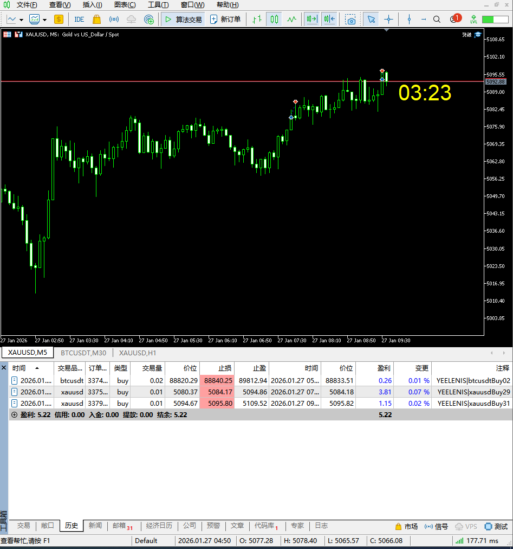Screen dimensions: 513x549
Task: Open the 图表(C) menu
Action: pos(125,5)
